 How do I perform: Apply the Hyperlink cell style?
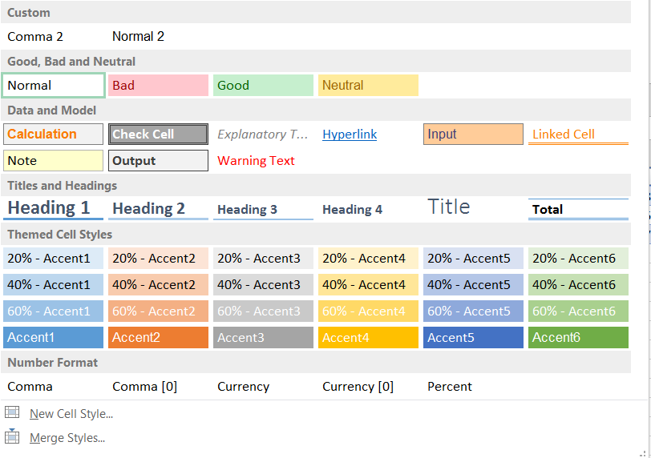point(350,135)
